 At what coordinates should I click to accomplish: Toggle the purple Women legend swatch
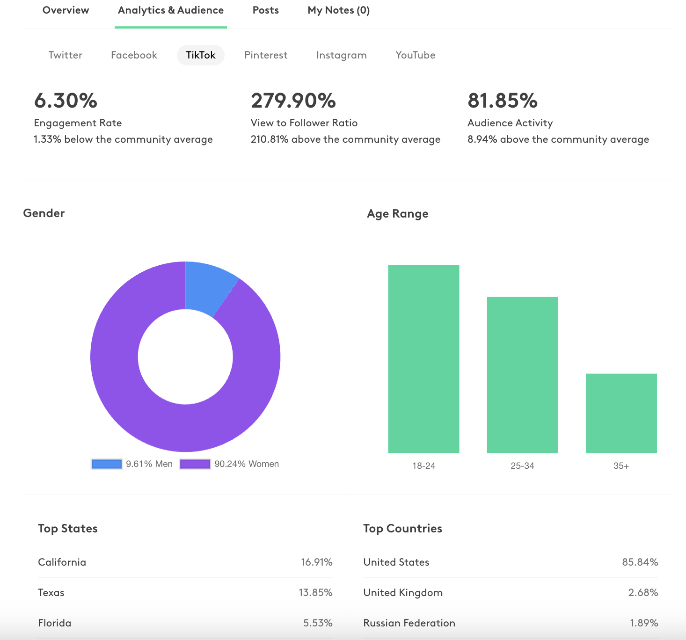click(195, 464)
